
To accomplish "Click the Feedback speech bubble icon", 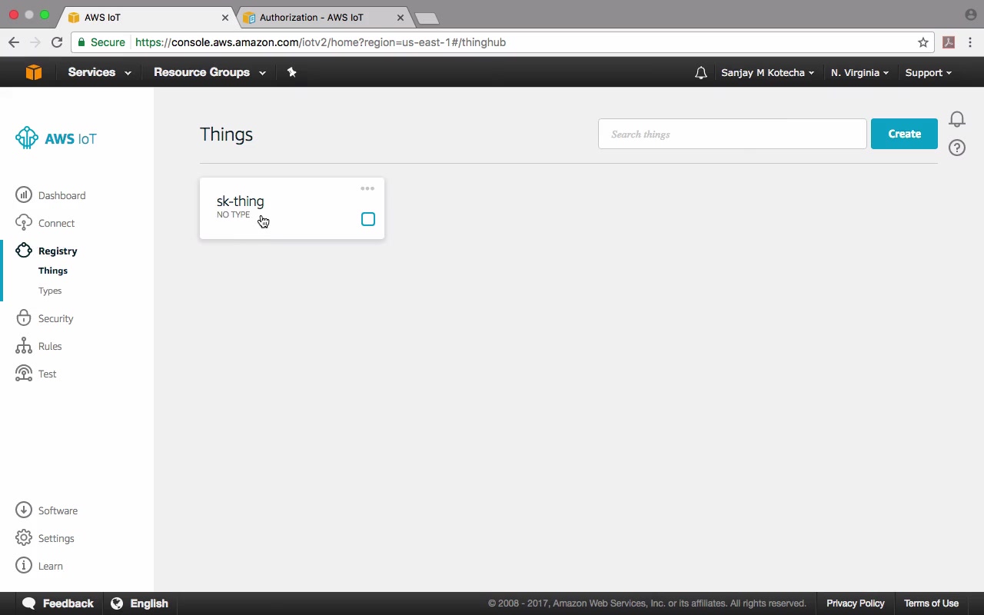I will (x=29, y=603).
